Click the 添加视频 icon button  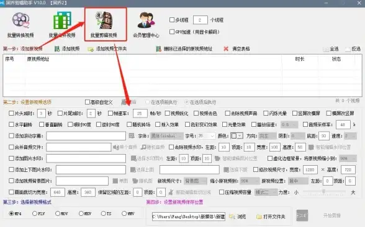57,49
